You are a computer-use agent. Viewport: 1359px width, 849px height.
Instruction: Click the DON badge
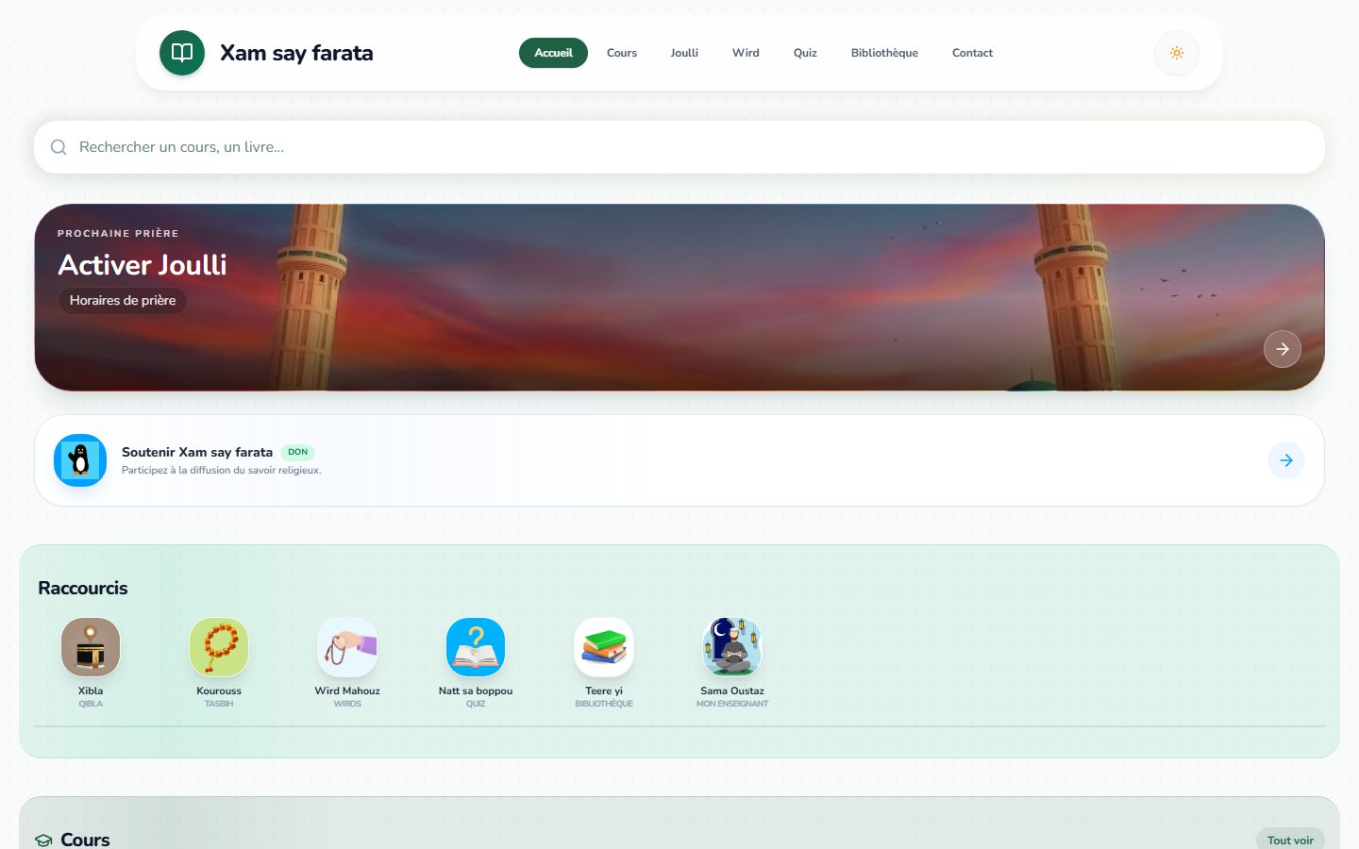pyautogui.click(x=297, y=452)
